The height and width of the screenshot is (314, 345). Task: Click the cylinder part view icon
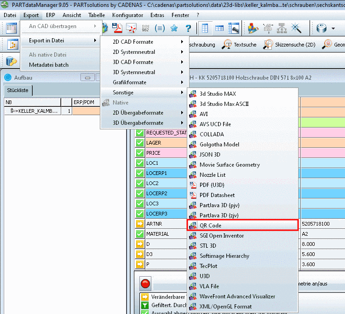click(x=322, y=28)
